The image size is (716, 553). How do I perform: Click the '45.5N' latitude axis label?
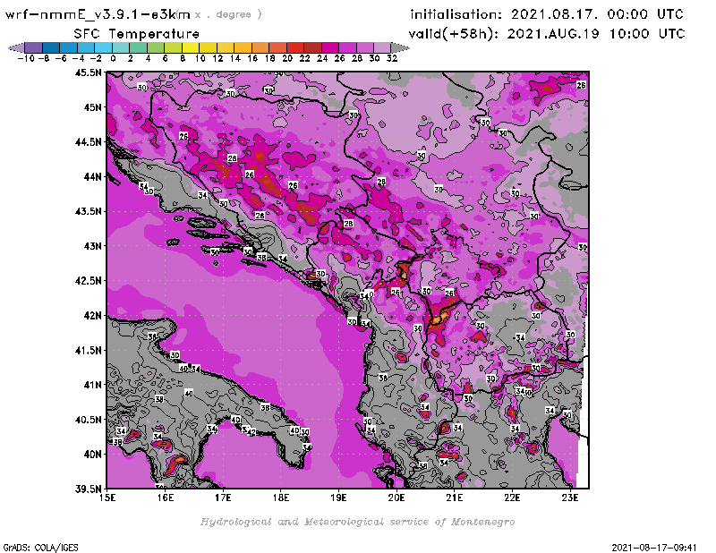point(88,72)
